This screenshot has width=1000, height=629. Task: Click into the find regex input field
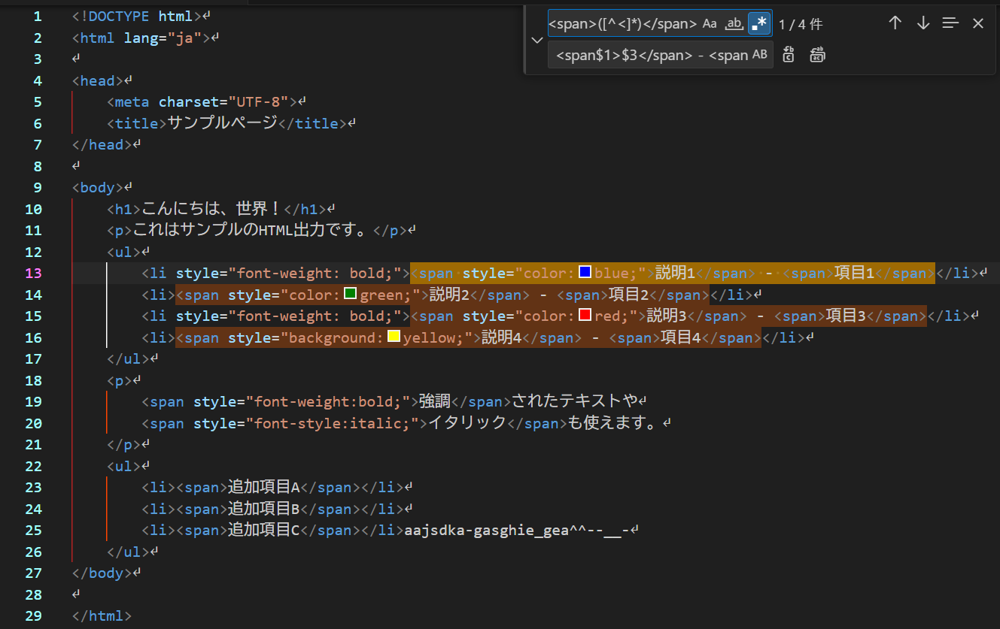[624, 23]
